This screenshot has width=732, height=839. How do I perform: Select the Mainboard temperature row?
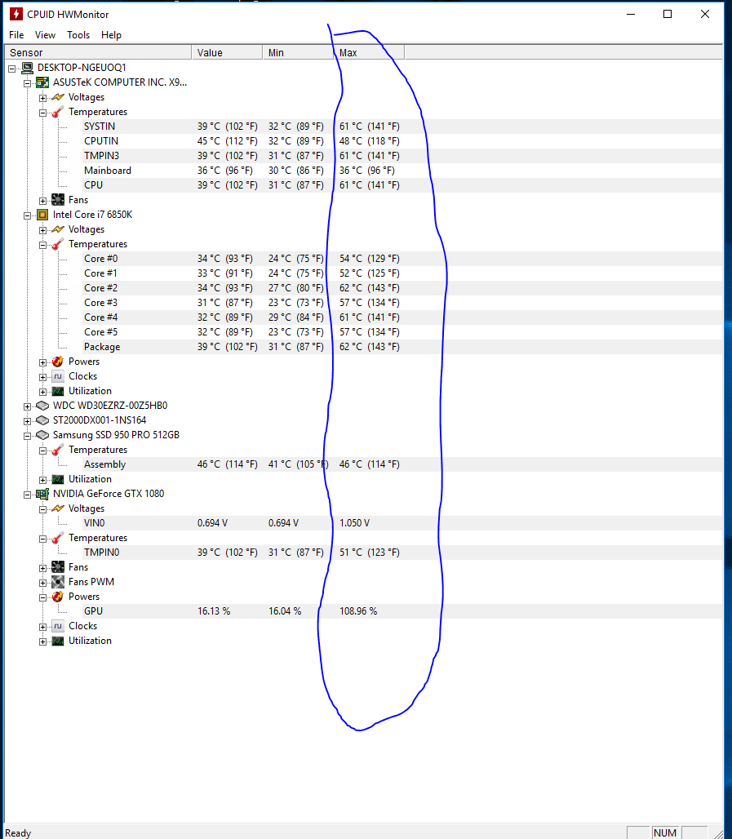click(401, 170)
